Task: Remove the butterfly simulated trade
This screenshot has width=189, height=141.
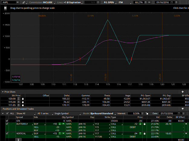Action: (x=186, y=124)
